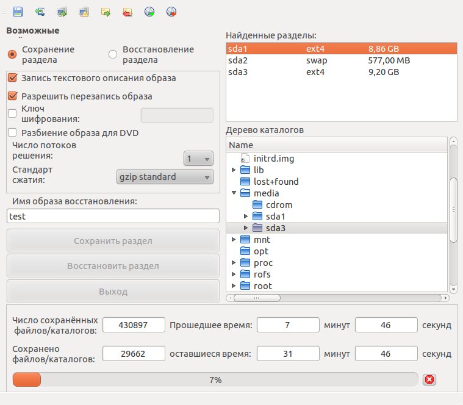Open the 'gzip standard' compression dropdown

click(165, 177)
